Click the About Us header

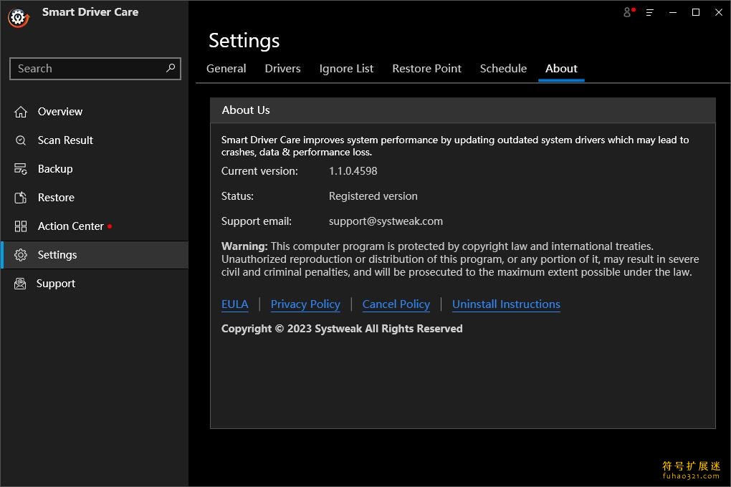(x=462, y=110)
